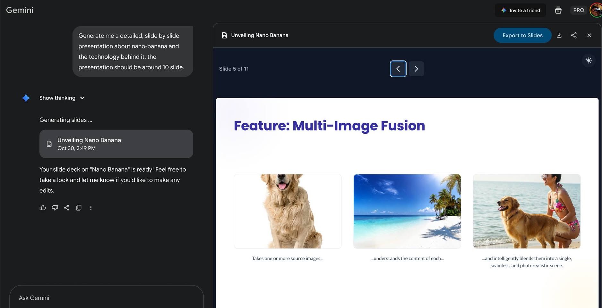Click the Invite a friend button
Image resolution: width=602 pixels, height=308 pixels.
[520, 10]
